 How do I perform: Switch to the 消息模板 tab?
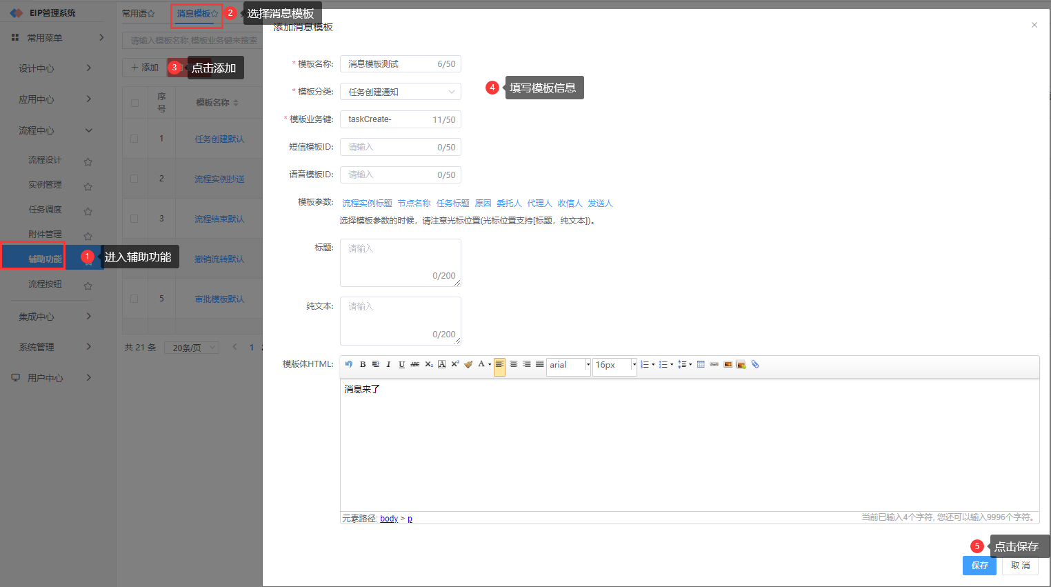193,14
